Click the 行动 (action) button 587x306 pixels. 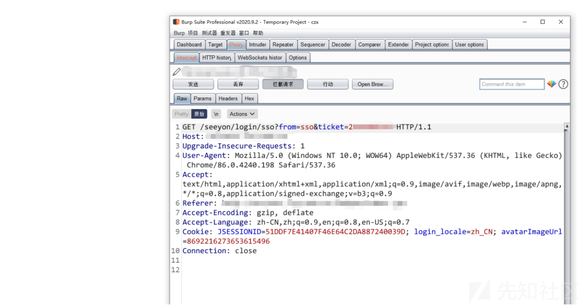tap(328, 84)
